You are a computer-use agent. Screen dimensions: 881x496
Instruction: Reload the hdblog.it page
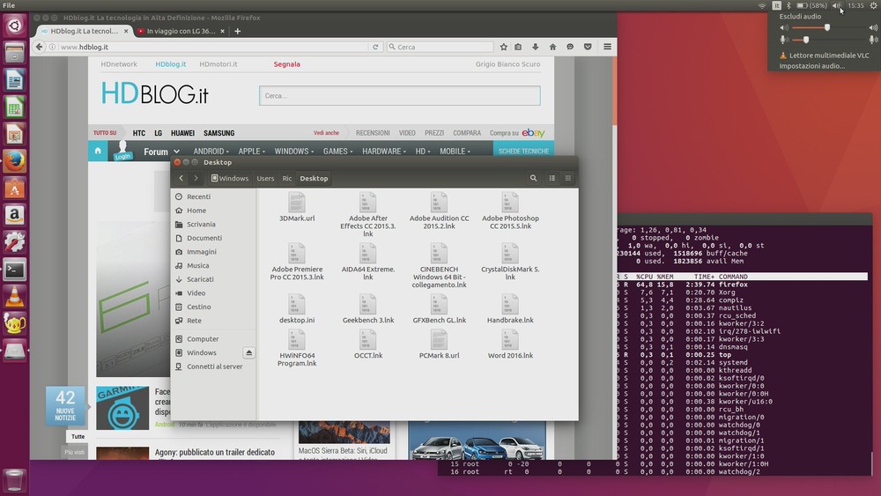point(375,47)
